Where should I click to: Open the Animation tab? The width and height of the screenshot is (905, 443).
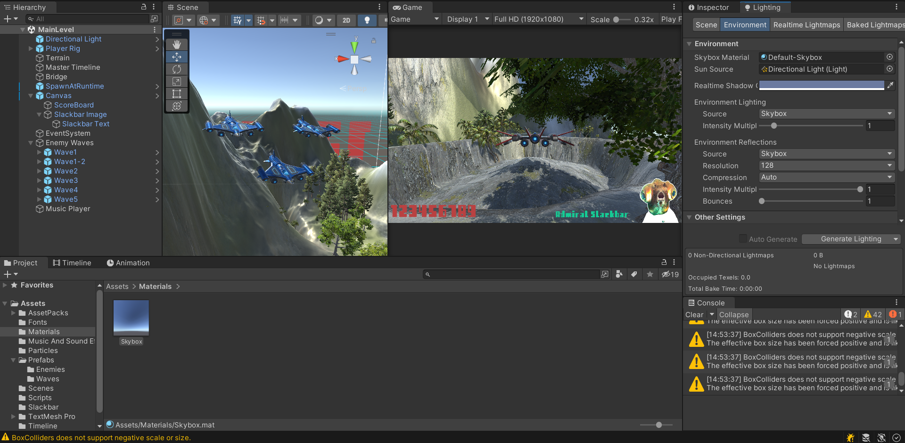[x=128, y=263]
